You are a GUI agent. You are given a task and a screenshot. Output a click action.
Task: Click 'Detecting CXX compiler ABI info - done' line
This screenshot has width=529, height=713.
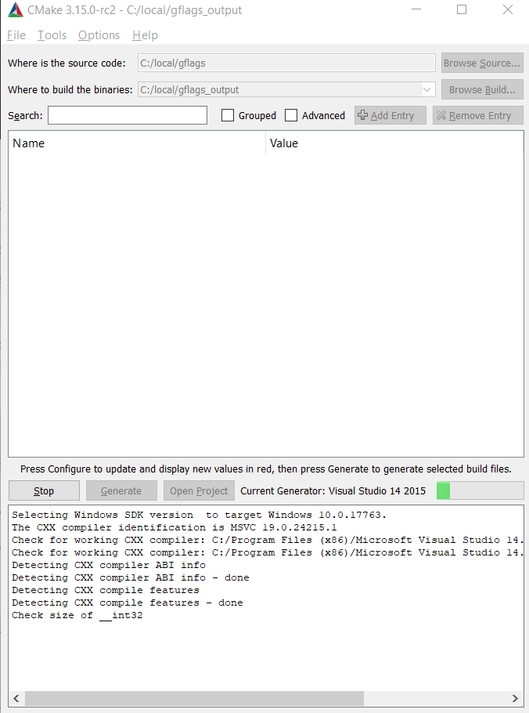[x=131, y=578]
